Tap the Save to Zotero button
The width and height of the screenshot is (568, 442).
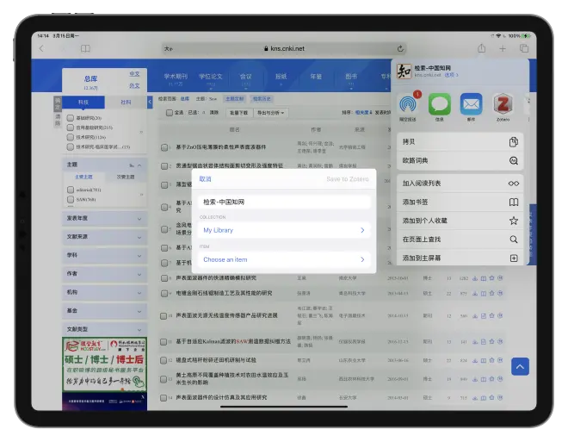click(x=348, y=179)
